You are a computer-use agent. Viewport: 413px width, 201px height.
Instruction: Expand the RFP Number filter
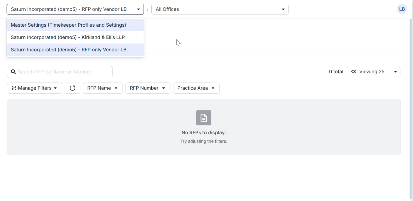point(148,88)
